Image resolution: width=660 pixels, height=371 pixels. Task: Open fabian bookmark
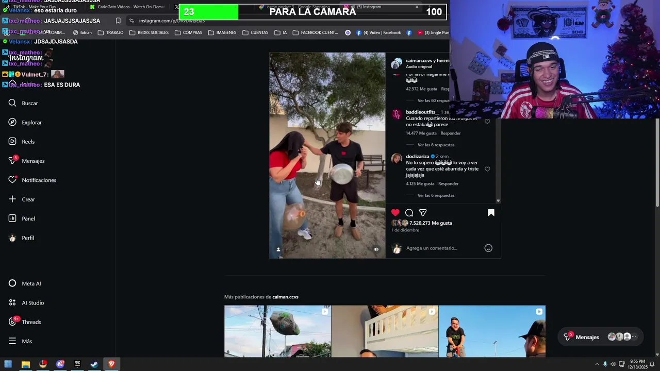(82, 32)
